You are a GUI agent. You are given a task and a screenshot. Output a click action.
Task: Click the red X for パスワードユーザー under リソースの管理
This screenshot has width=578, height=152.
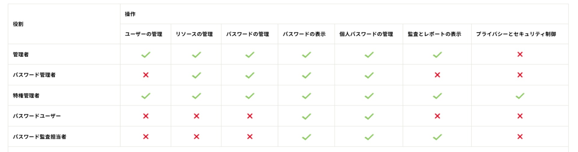(x=197, y=116)
